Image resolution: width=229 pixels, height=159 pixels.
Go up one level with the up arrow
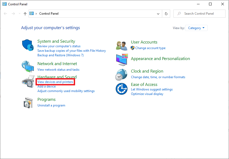pos(25,14)
